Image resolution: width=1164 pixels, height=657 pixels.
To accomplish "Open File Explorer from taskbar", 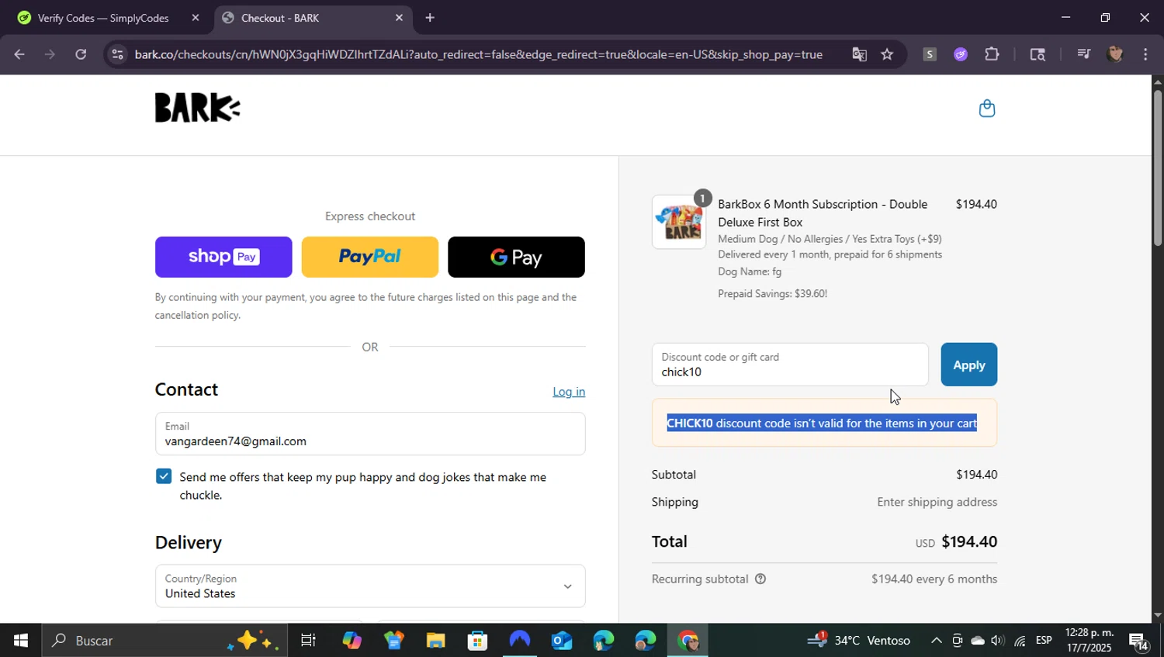I will coord(435,641).
